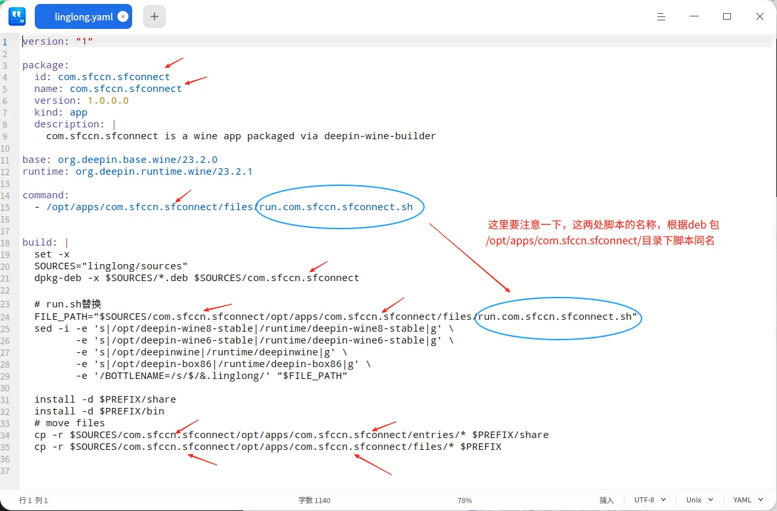Click the 'kind: app' line
Image resolution: width=777 pixels, height=511 pixels.
coord(60,112)
